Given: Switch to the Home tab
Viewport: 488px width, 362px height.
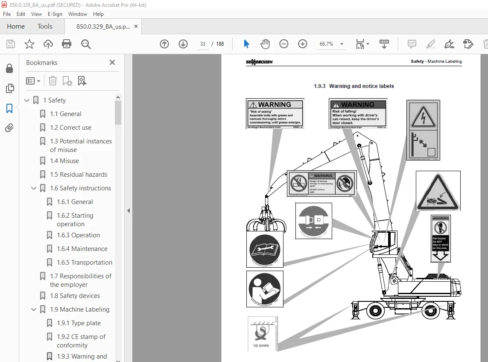Looking at the screenshot, I should tap(16, 26).
